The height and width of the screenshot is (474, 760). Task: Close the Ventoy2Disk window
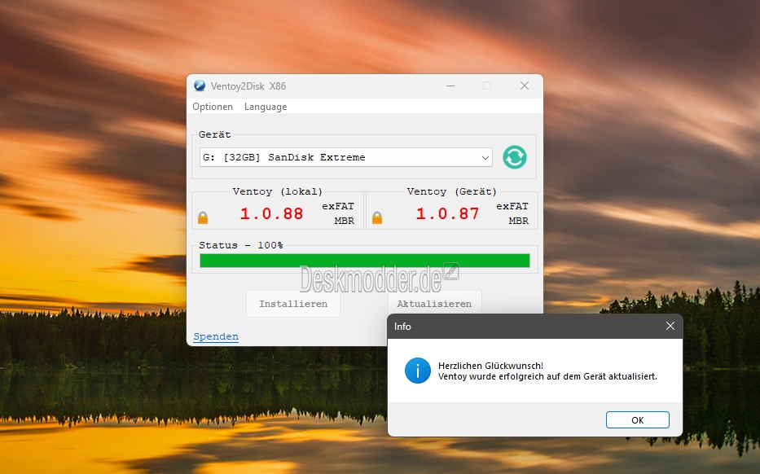(x=525, y=86)
